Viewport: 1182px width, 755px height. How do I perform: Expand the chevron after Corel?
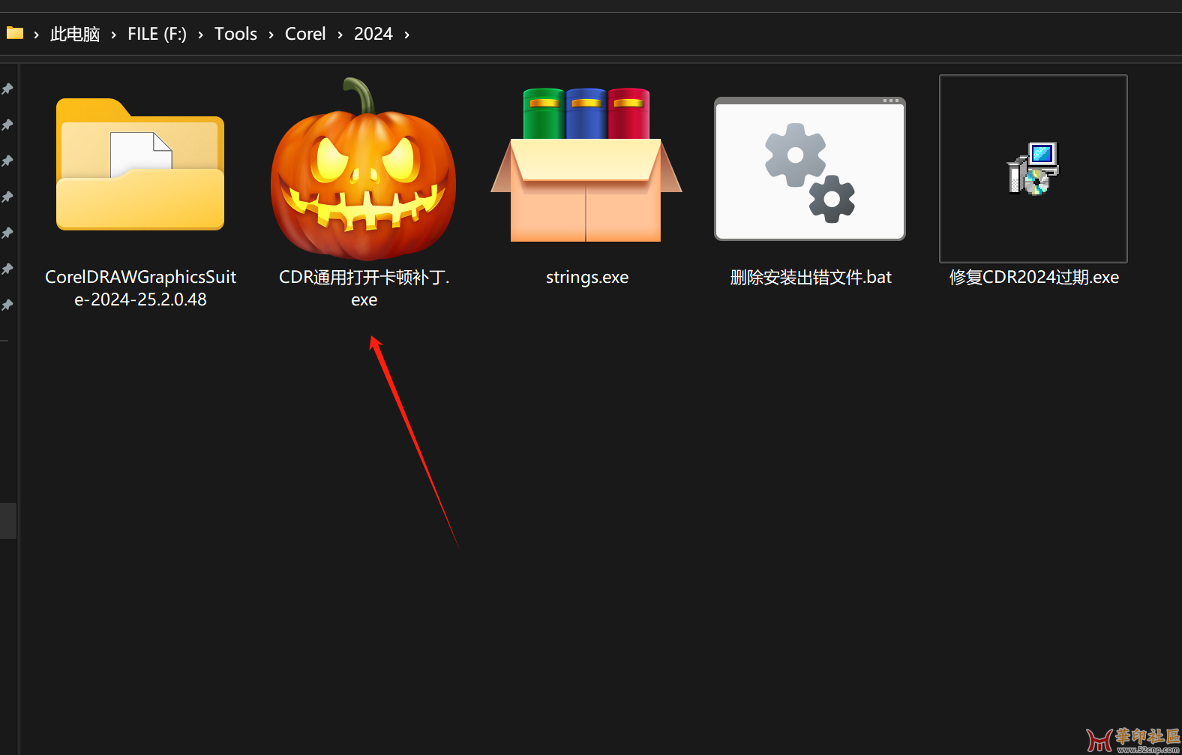pyautogui.click(x=340, y=35)
